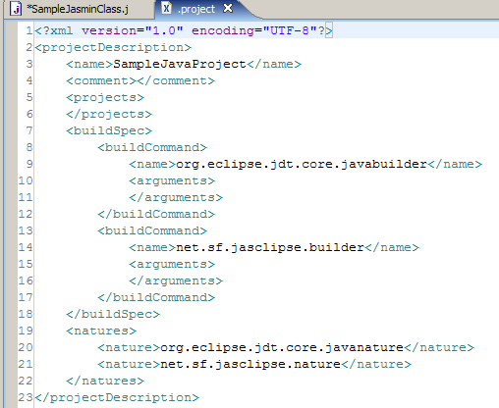
Task: Click line number 1 in the ruler
Action: point(29,30)
